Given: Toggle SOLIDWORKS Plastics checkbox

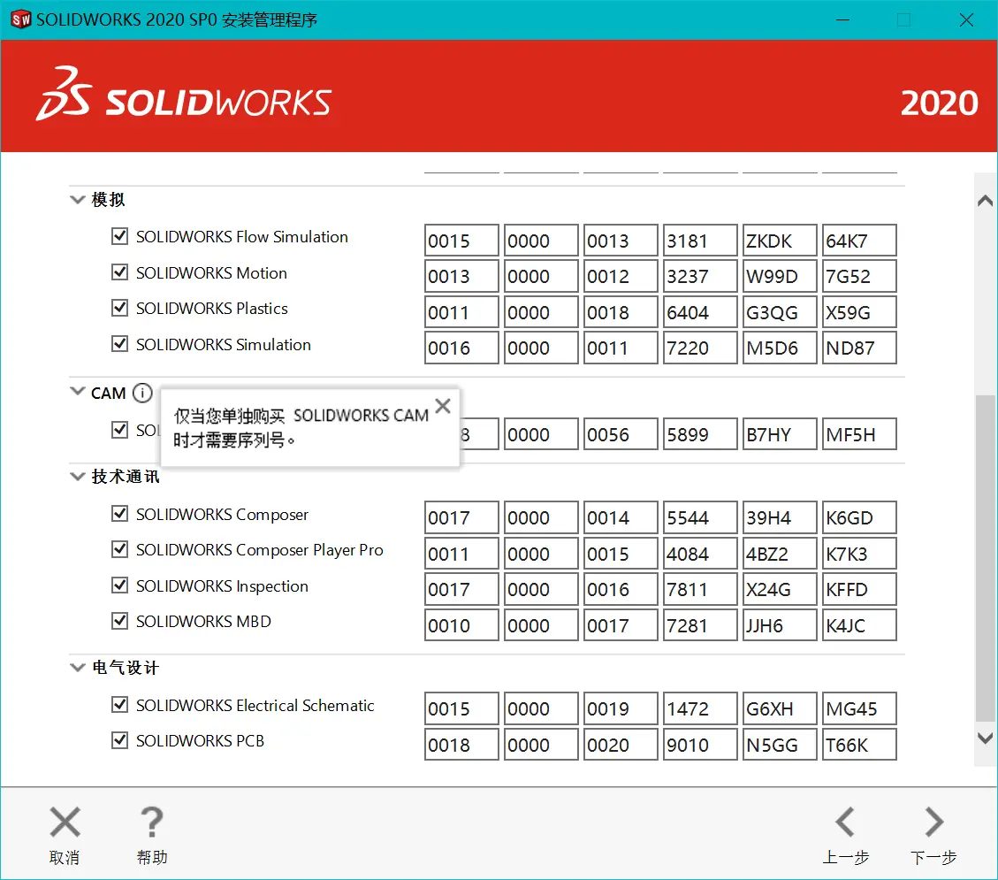Looking at the screenshot, I should pyautogui.click(x=119, y=308).
